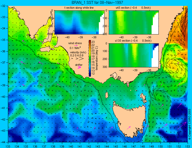The width and height of the screenshot is (192, 148).
Task: Click the magenta wind stress sample arrow in legend
Action: (76, 46)
